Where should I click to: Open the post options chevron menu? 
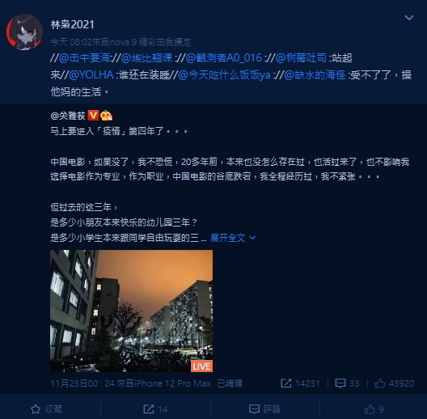(409, 18)
